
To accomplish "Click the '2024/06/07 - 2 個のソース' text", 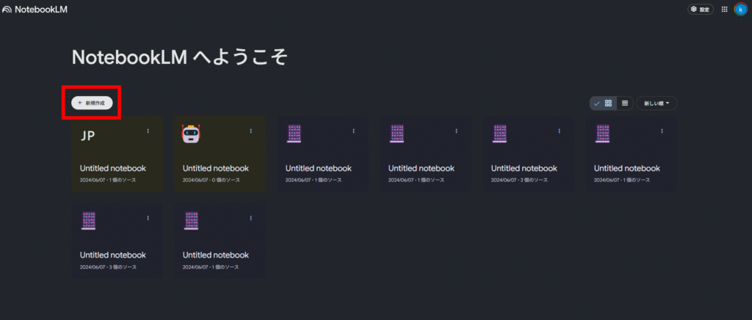I will coord(520,180).
